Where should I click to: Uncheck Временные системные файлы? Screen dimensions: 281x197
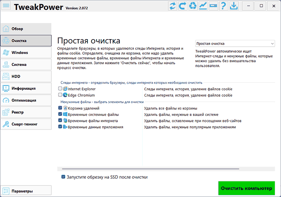pyautogui.click(x=60, y=114)
